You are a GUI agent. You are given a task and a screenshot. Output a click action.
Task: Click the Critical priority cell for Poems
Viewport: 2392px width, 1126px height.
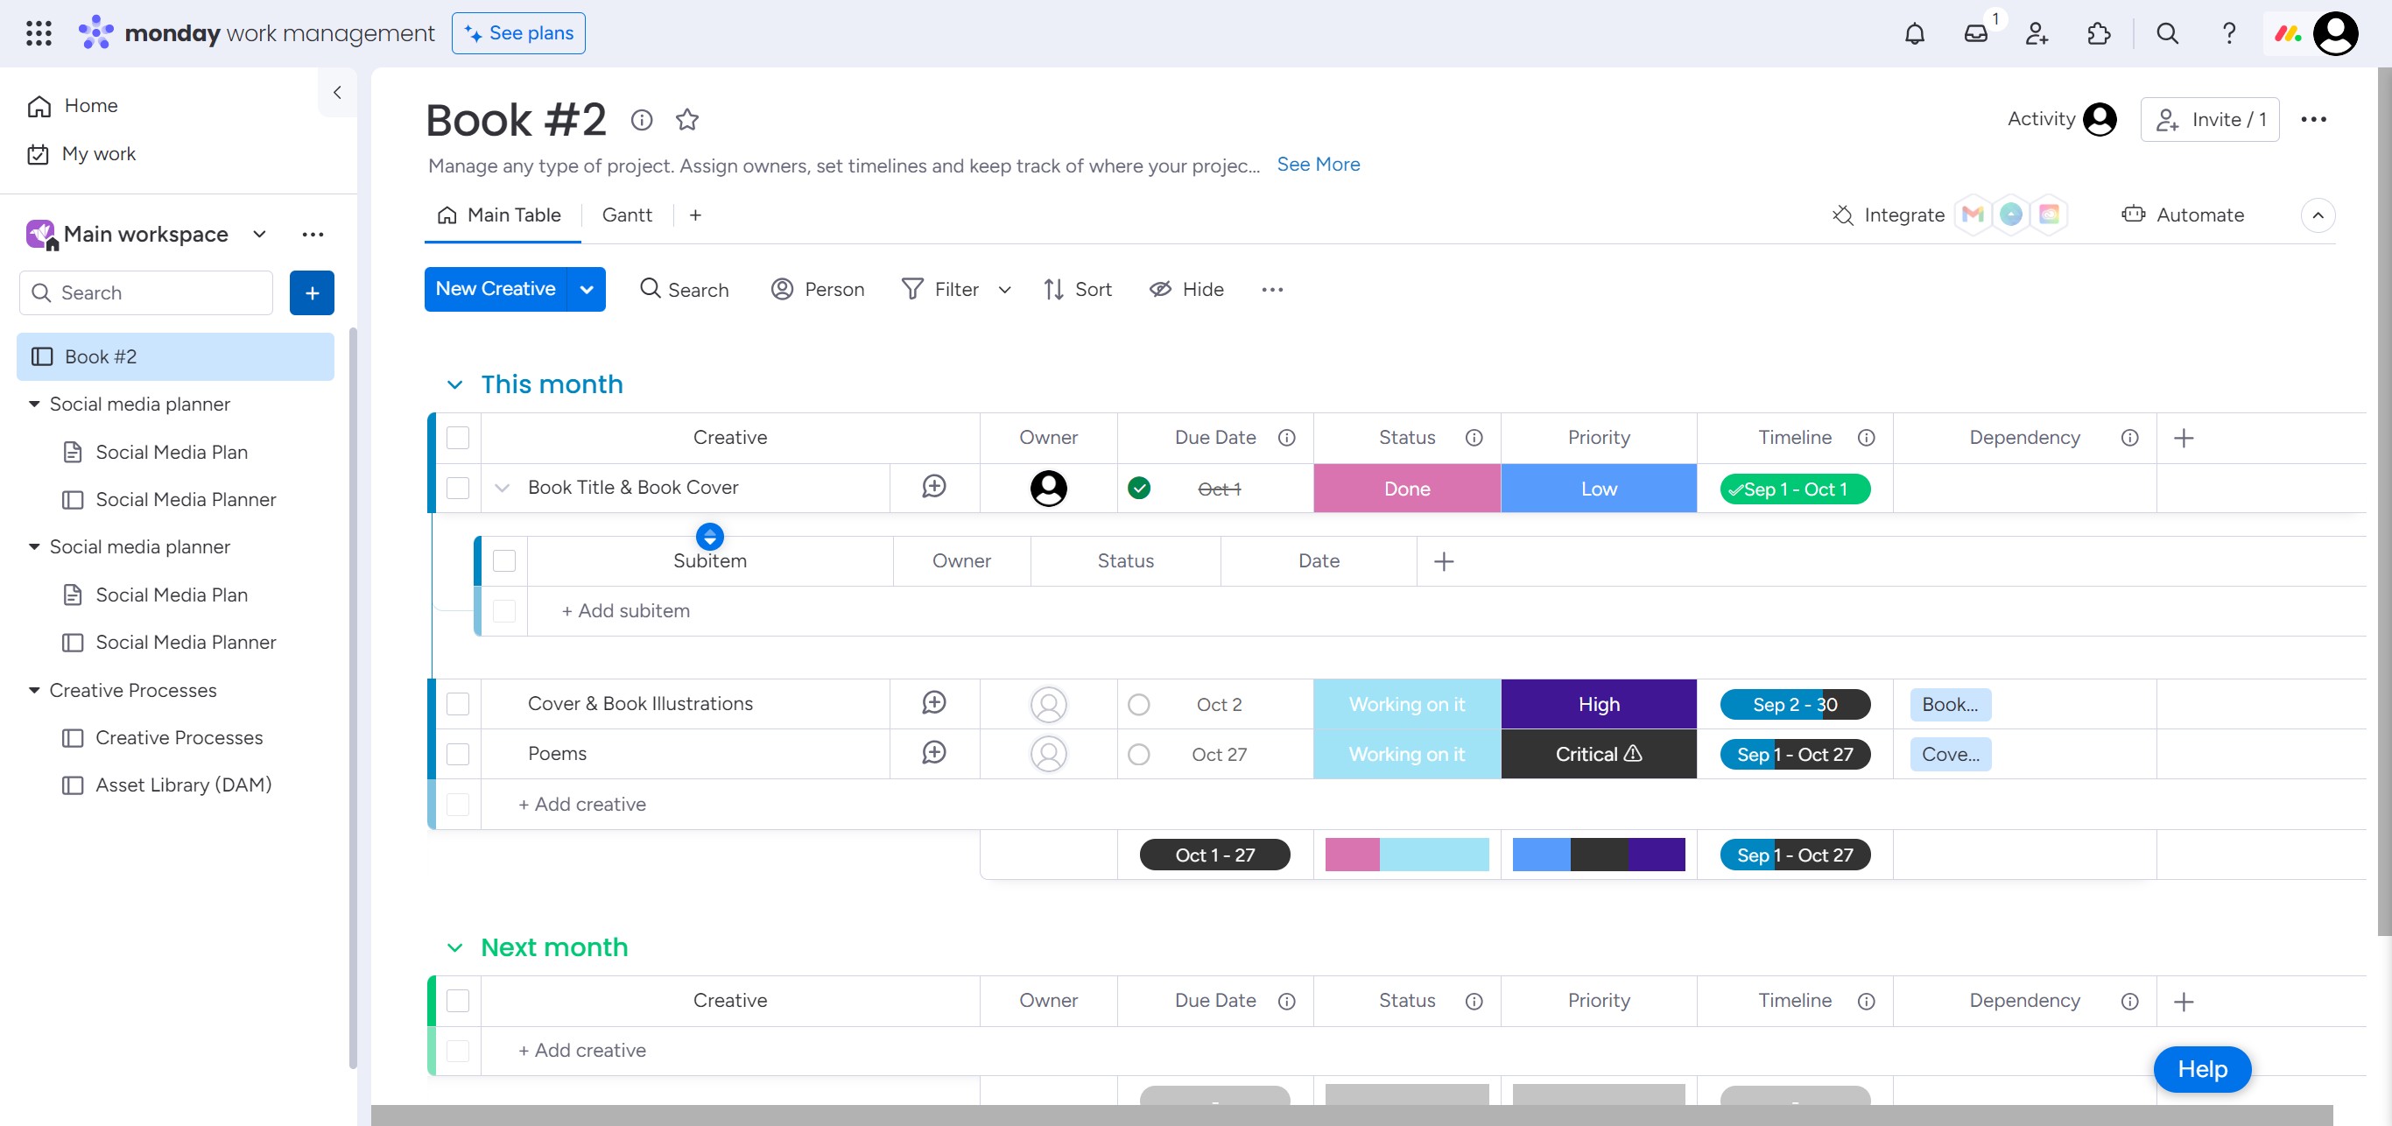(1598, 754)
